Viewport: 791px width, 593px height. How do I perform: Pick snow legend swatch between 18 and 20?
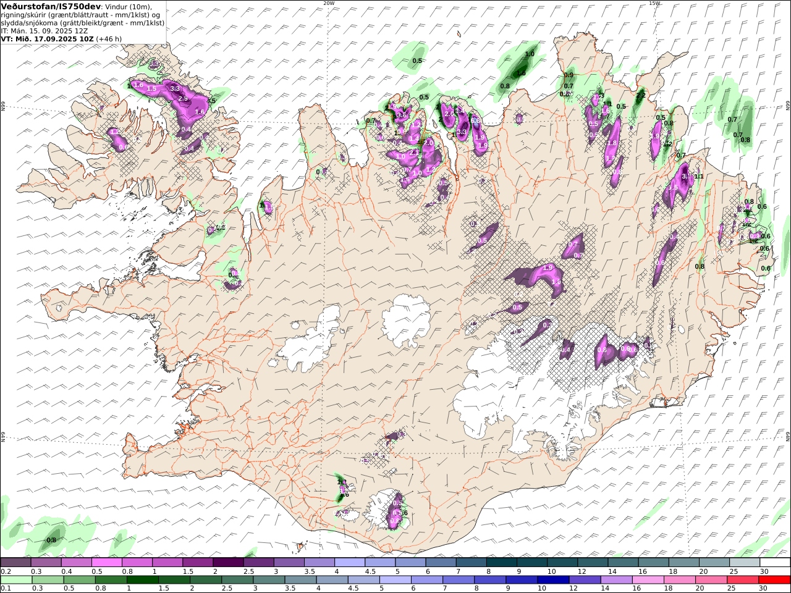(x=683, y=562)
